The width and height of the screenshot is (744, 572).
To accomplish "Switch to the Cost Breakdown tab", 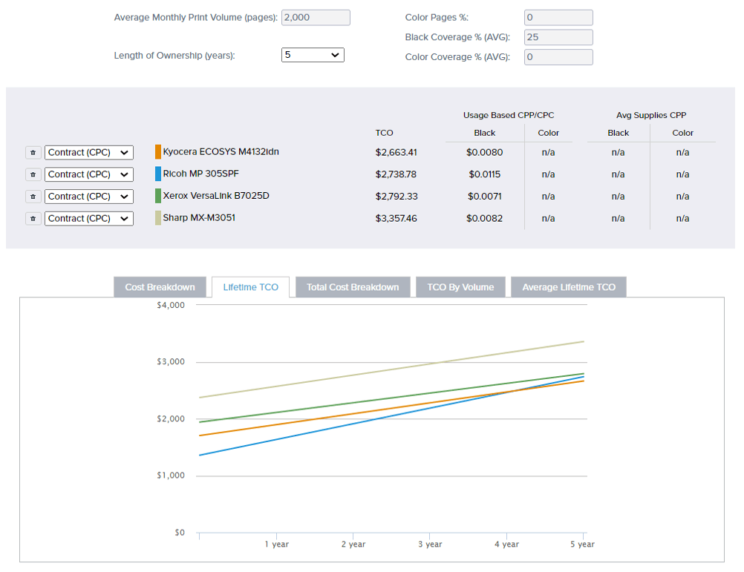I will click(160, 287).
